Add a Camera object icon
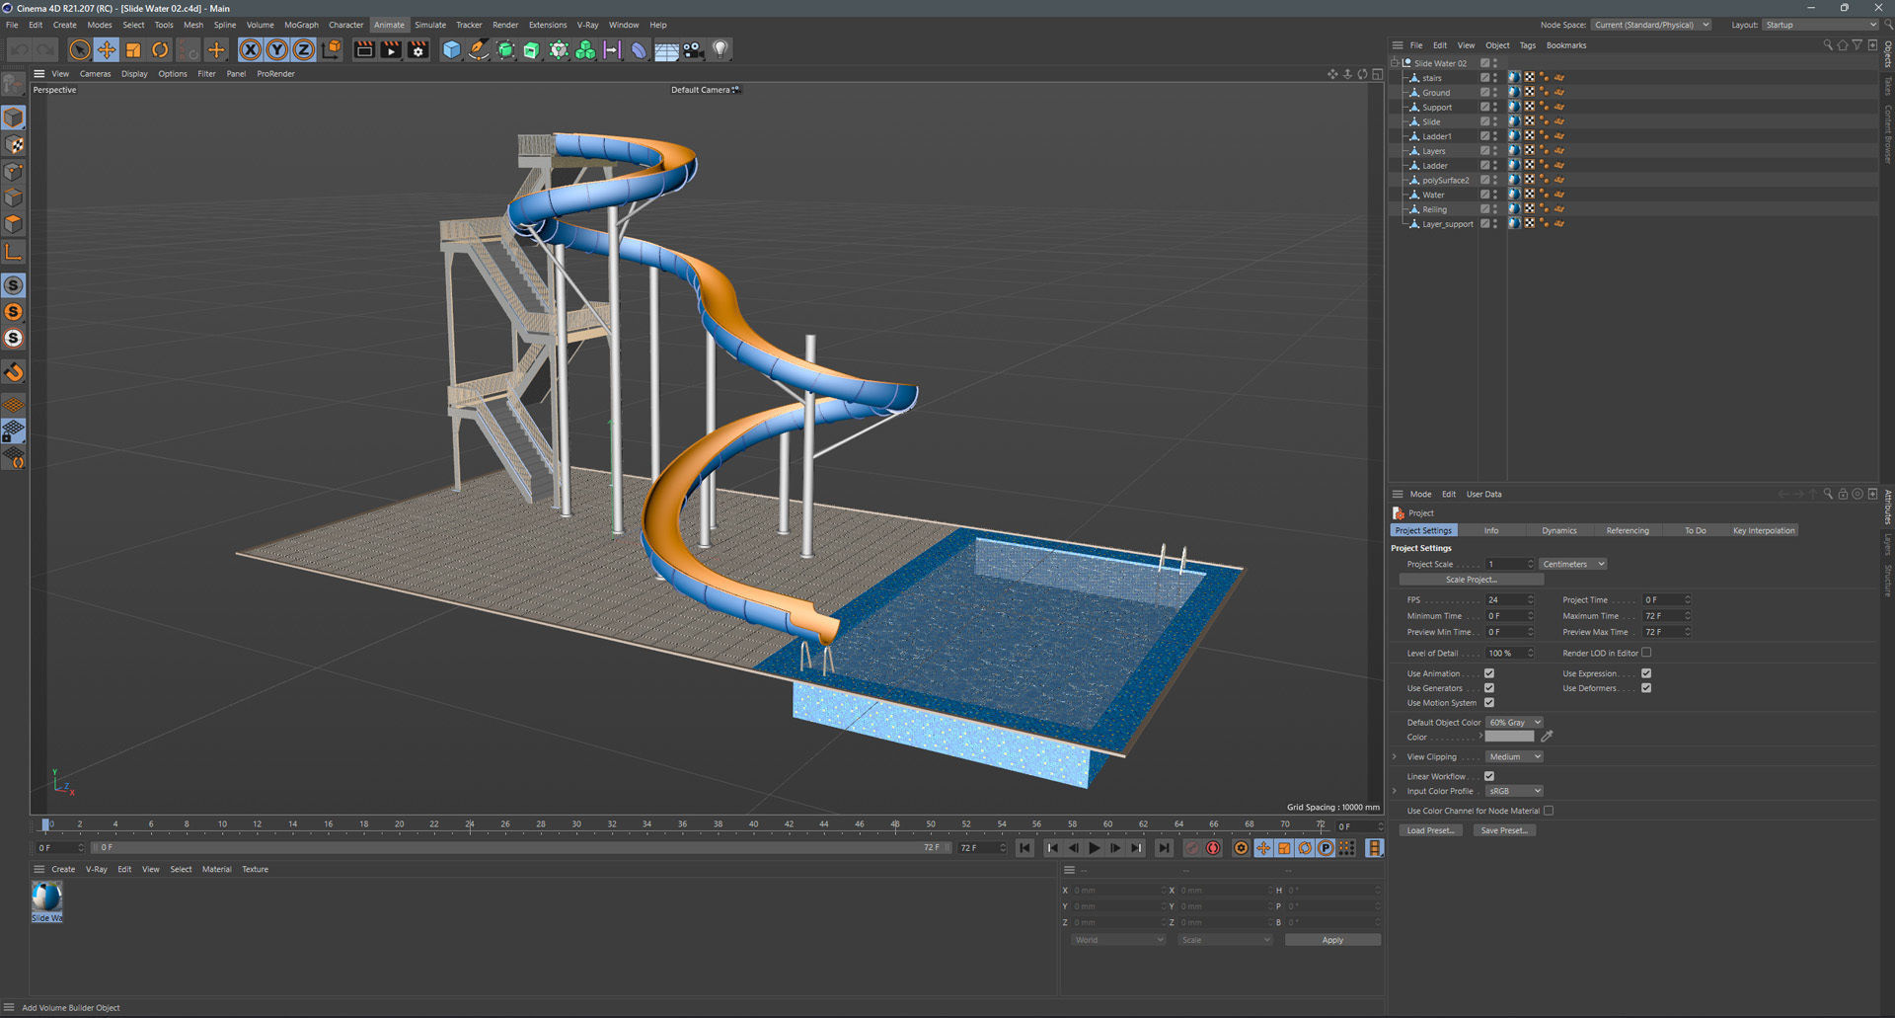This screenshot has width=1895, height=1018. [693, 49]
